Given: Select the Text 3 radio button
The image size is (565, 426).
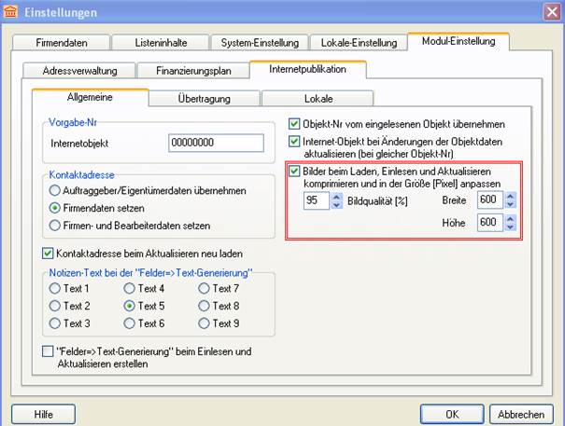Looking at the screenshot, I should pyautogui.click(x=69, y=323).
